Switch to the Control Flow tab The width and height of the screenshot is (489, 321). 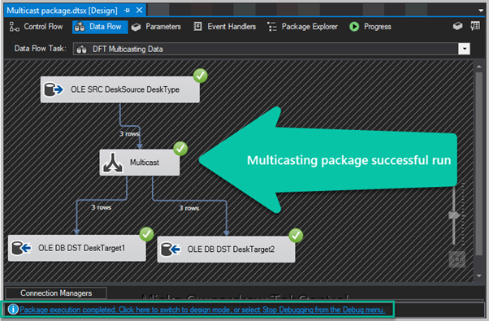(x=36, y=27)
